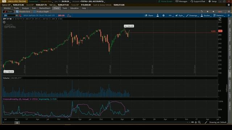Viewport: 232px width, 130px height.
Task: Click the Product Depth icon
Action: click(x=35, y=12)
